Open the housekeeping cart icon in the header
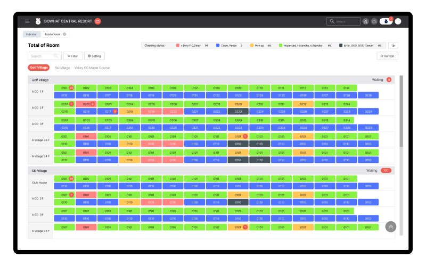Screen dimensions: 426x266 pyautogui.click(x=366, y=21)
